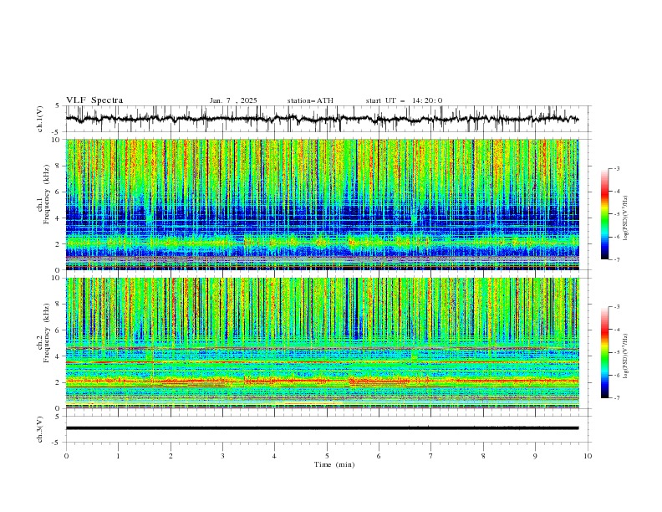Screen dimensions: 662x512
Task: Click the '1' minute tick label
Action: click(118, 456)
